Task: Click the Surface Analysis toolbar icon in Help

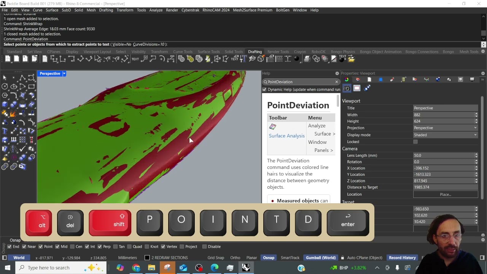Action: pos(272,127)
